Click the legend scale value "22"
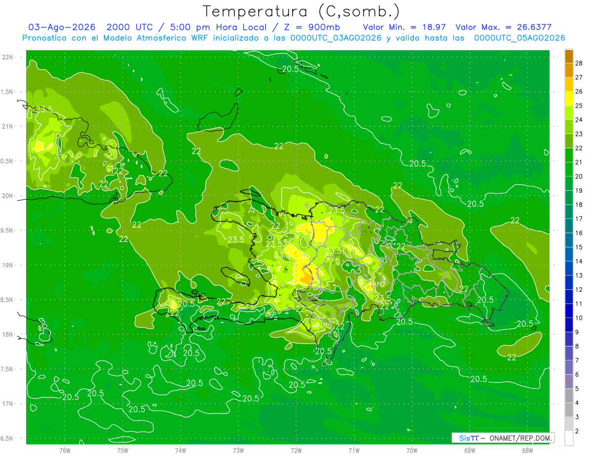This screenshot has width=592, height=457. tap(579, 148)
